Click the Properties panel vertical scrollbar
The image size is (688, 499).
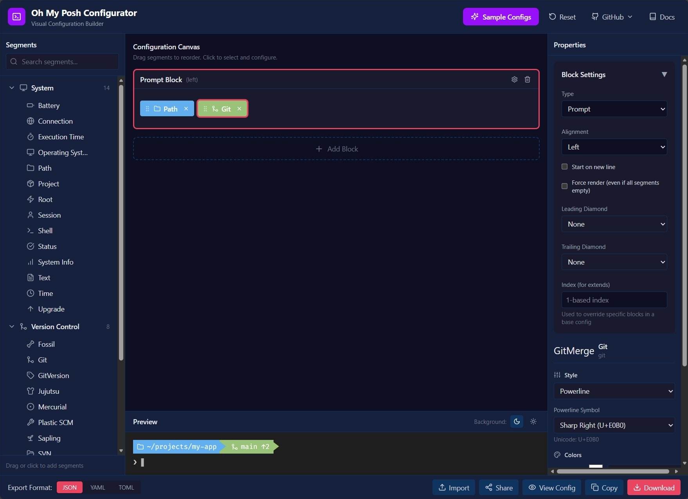tap(684, 215)
